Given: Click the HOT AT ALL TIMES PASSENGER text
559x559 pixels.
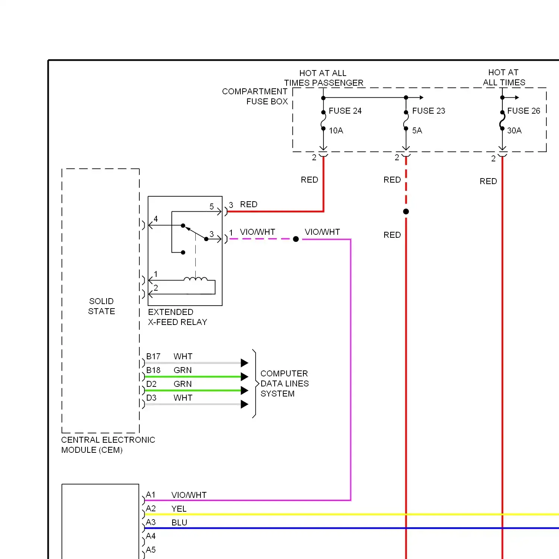Looking at the screenshot, I should click(323, 78).
